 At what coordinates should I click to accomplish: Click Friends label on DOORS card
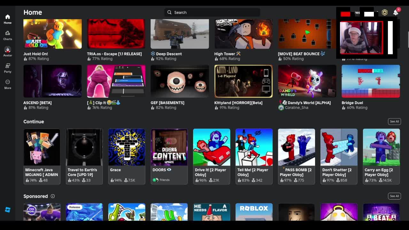tap(165, 180)
